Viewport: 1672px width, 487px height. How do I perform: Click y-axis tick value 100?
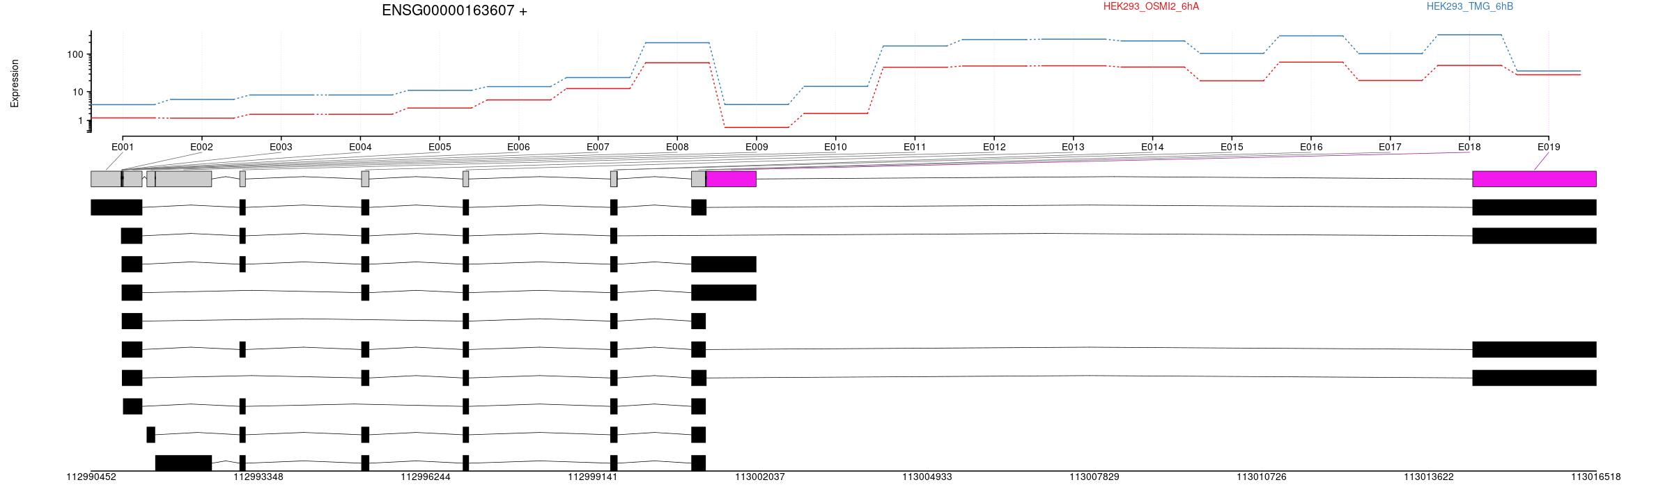click(x=75, y=54)
